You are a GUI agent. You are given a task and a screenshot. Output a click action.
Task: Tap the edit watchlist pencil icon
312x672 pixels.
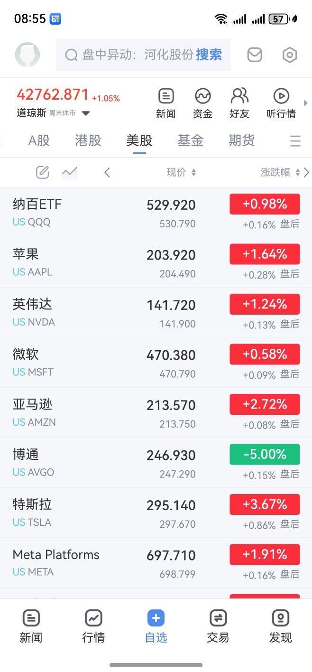click(x=43, y=172)
